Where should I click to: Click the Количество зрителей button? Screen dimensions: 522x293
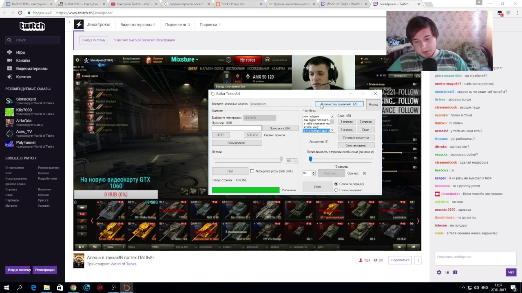click(339, 104)
